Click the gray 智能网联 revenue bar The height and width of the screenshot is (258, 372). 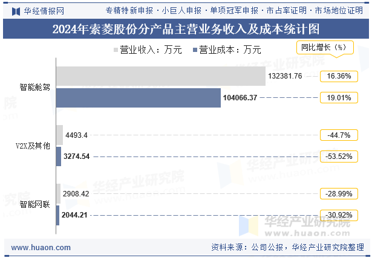(x=58, y=194)
